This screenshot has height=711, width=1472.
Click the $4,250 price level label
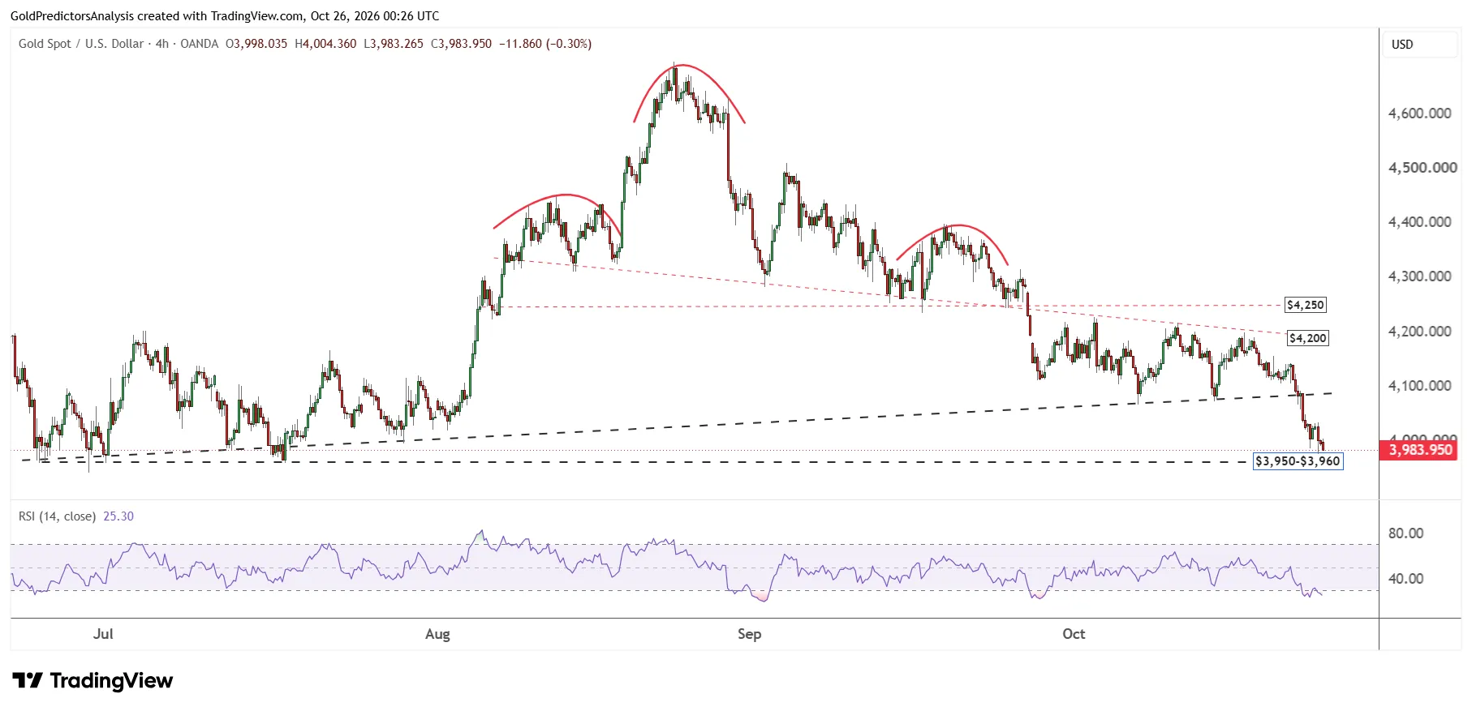(1305, 305)
